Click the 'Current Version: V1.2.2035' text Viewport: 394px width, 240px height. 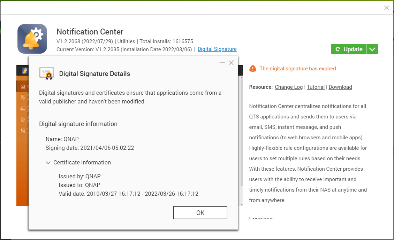coord(88,49)
